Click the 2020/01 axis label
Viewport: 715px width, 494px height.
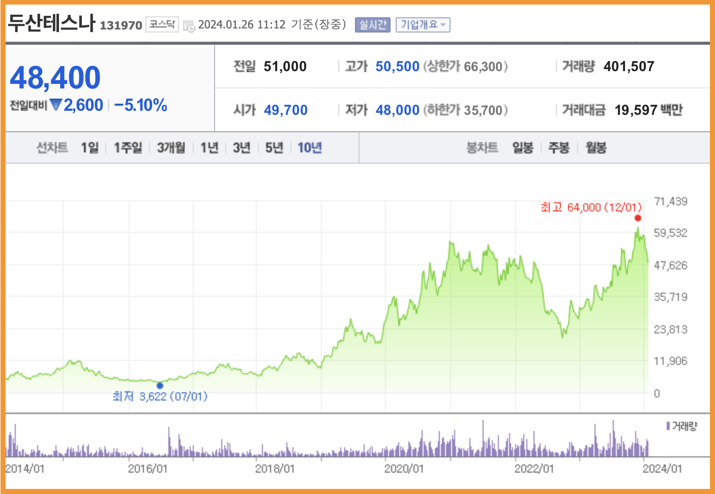[x=404, y=468]
